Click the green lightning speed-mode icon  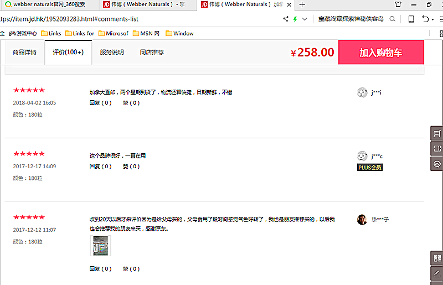296,19
